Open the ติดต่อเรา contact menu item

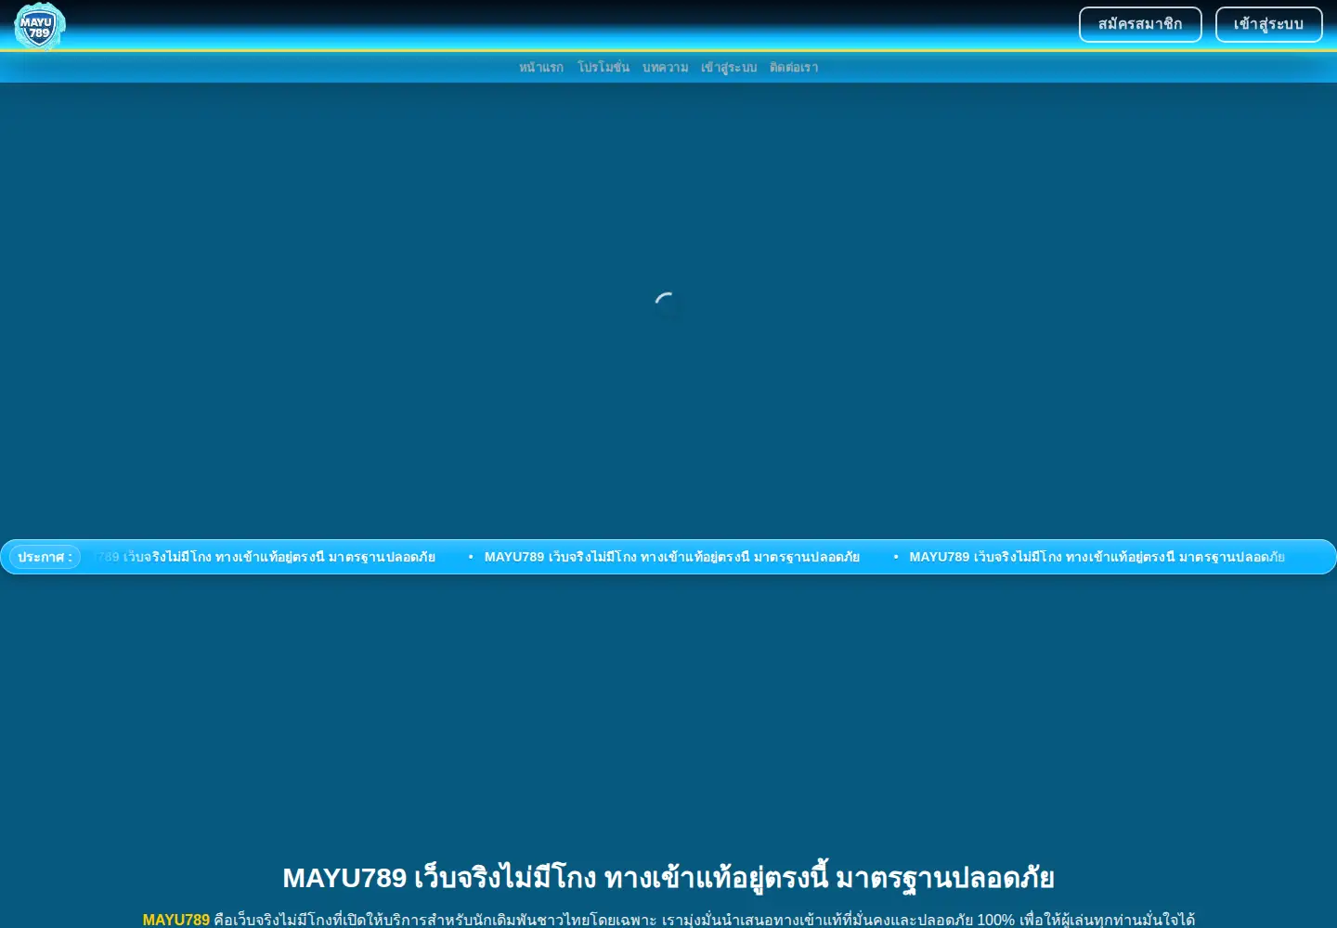(794, 67)
